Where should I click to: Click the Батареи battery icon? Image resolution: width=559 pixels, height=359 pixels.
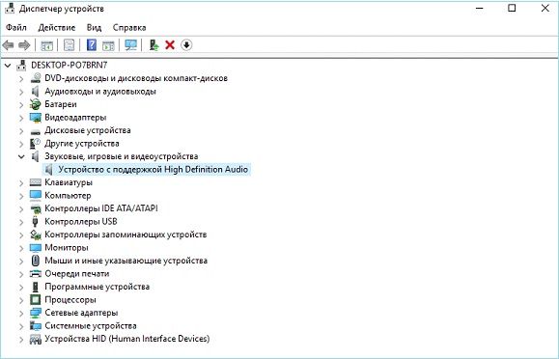click(x=36, y=104)
